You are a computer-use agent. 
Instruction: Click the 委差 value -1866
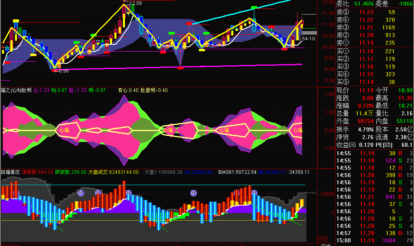pos(405,4)
